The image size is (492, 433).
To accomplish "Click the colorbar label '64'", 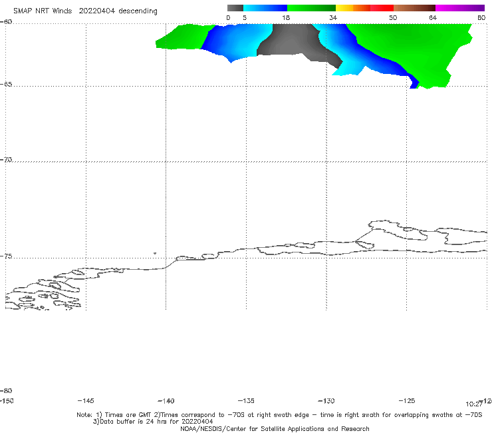I will point(433,18).
